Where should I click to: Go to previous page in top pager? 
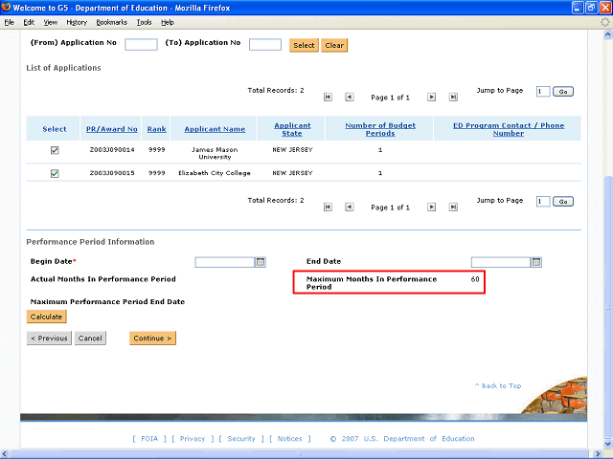click(349, 97)
